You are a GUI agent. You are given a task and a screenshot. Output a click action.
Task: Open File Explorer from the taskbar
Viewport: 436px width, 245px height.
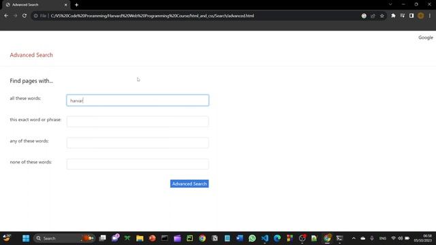(x=140, y=238)
